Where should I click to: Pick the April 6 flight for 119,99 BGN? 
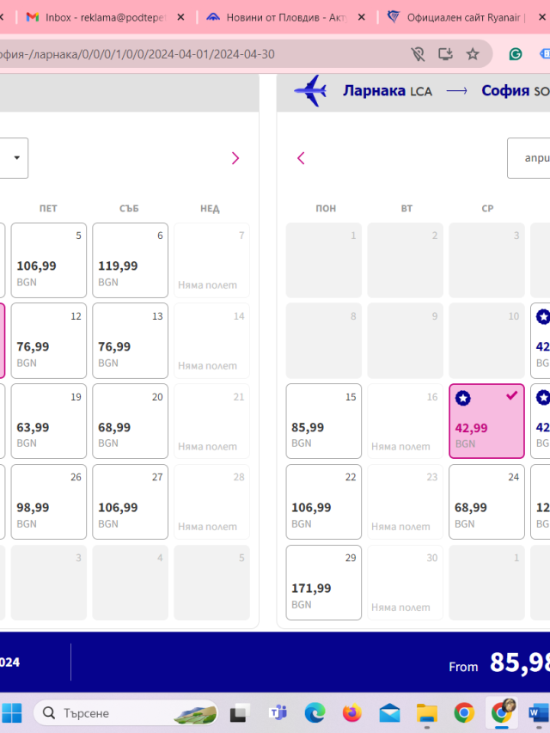130,260
